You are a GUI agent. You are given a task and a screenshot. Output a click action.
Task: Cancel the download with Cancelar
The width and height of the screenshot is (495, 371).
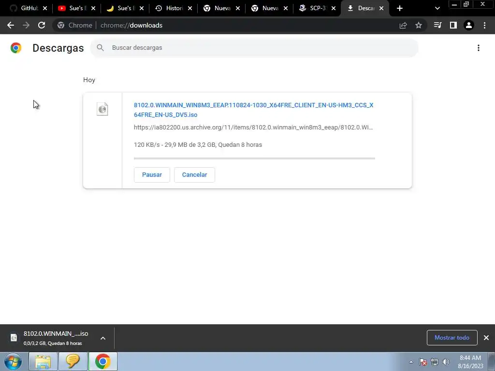194,175
